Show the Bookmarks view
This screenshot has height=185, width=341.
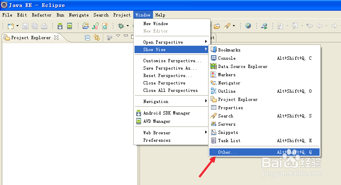264,50
